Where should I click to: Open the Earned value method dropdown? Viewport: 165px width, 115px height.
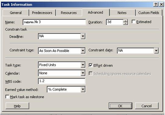83,89
